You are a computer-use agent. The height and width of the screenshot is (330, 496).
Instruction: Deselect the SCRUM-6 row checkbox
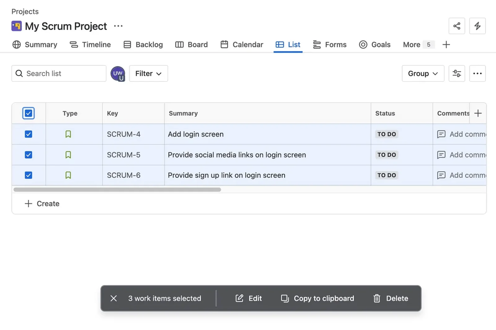click(29, 175)
